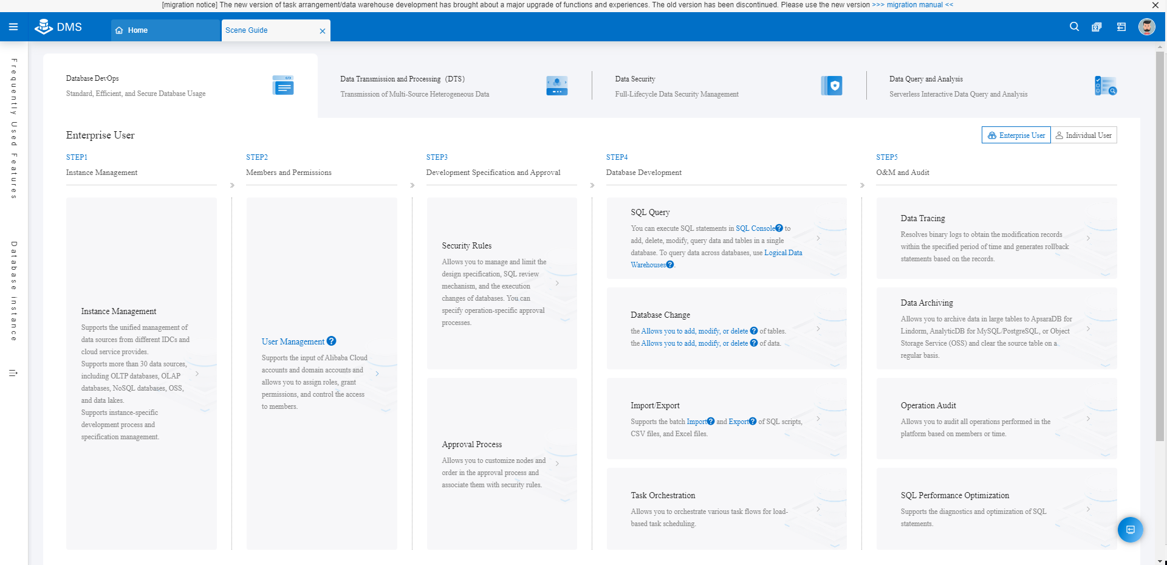
Task: Switch to Enterprise User view
Action: (1016, 135)
